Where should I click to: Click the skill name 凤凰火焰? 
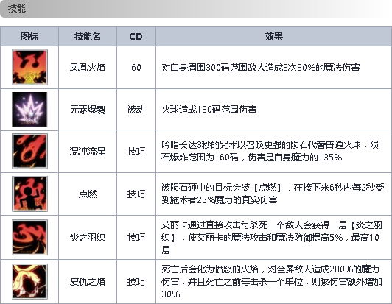pyautogui.click(x=88, y=68)
